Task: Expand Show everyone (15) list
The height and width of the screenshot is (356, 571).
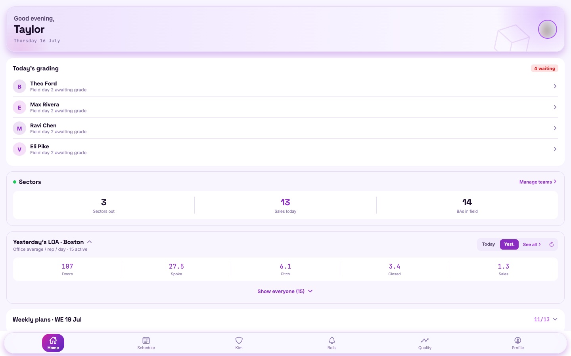Action: point(285,291)
